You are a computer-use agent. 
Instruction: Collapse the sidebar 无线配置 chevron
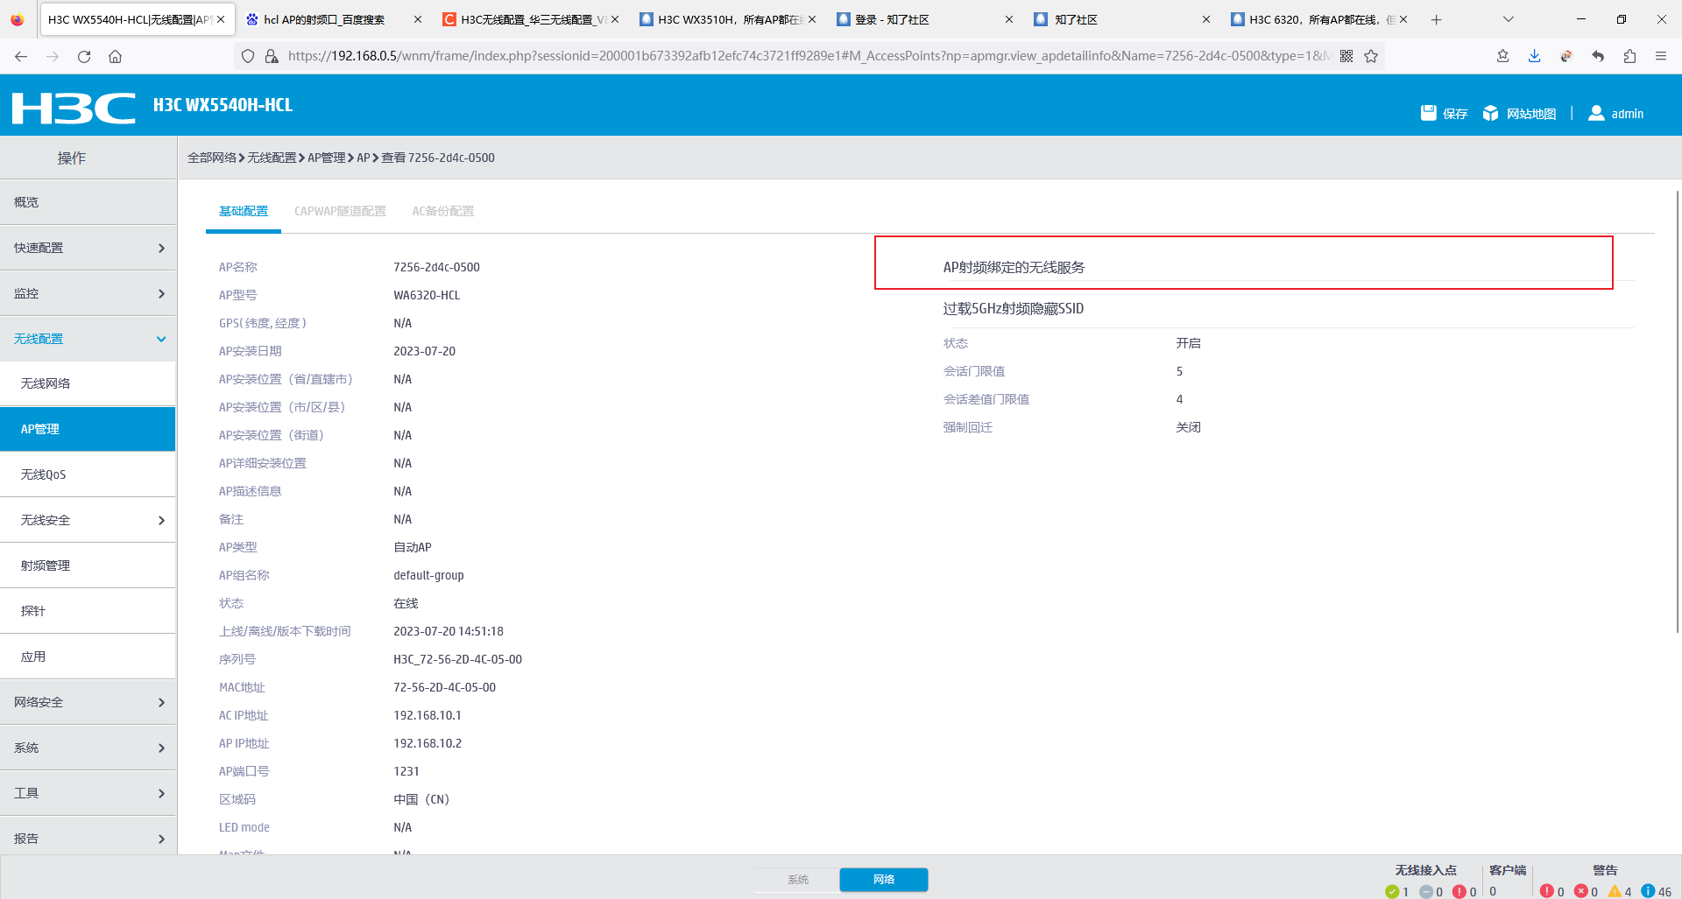[x=161, y=339]
